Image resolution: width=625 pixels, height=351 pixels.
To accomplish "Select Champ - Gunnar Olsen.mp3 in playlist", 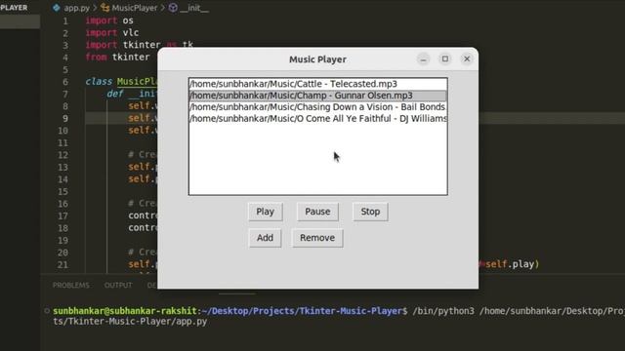I will click(x=317, y=96).
